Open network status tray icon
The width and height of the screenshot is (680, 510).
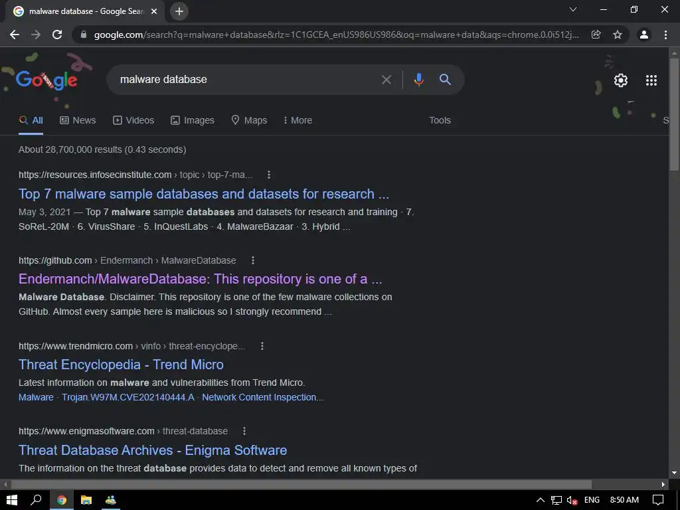coord(556,501)
